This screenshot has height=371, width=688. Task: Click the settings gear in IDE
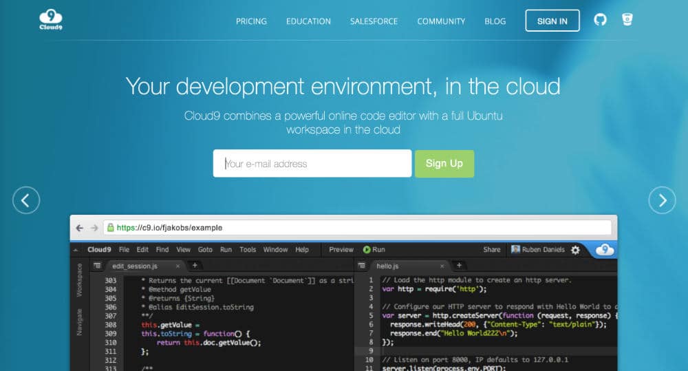(x=575, y=250)
